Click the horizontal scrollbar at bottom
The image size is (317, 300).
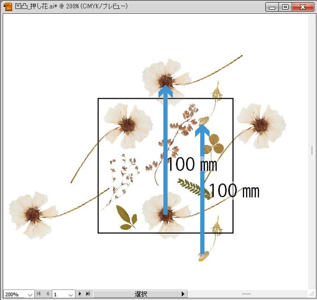point(246,294)
